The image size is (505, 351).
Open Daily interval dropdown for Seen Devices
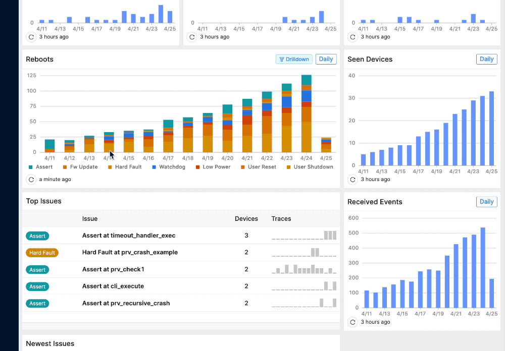(x=486, y=59)
